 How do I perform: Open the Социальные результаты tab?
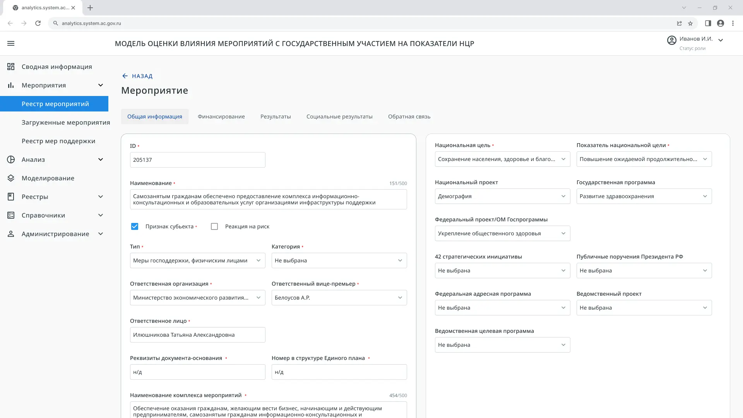339,116
